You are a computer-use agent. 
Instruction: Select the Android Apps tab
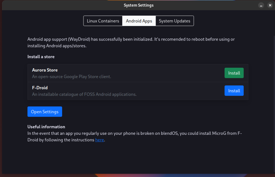coord(139,21)
